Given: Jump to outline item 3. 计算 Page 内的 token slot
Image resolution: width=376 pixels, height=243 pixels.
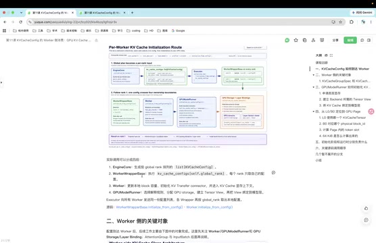Looking at the screenshot, I should tap(339, 130).
